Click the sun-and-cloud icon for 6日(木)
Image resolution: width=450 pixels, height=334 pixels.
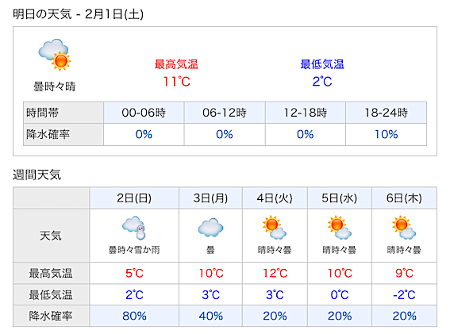[404, 228]
